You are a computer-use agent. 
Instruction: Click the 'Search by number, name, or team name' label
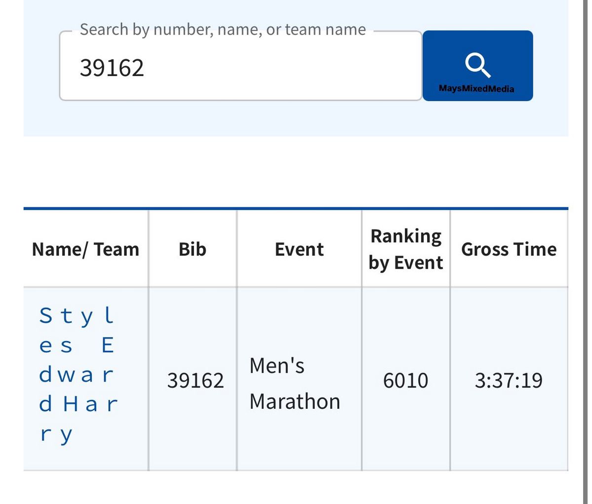pyautogui.click(x=223, y=30)
